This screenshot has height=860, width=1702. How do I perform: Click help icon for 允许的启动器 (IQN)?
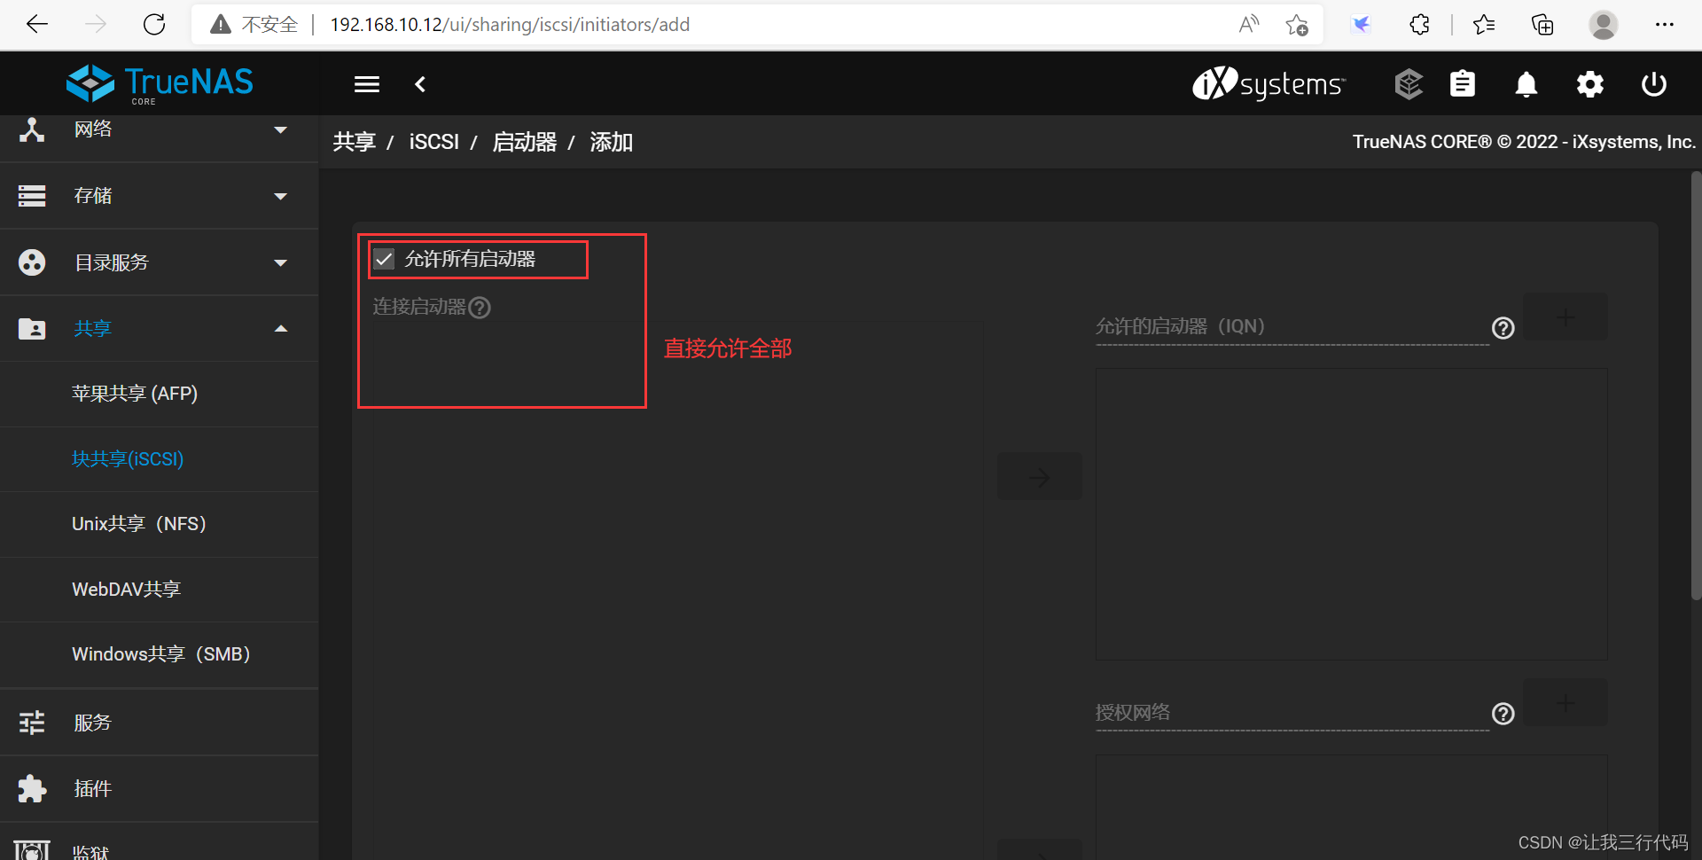tap(1503, 328)
